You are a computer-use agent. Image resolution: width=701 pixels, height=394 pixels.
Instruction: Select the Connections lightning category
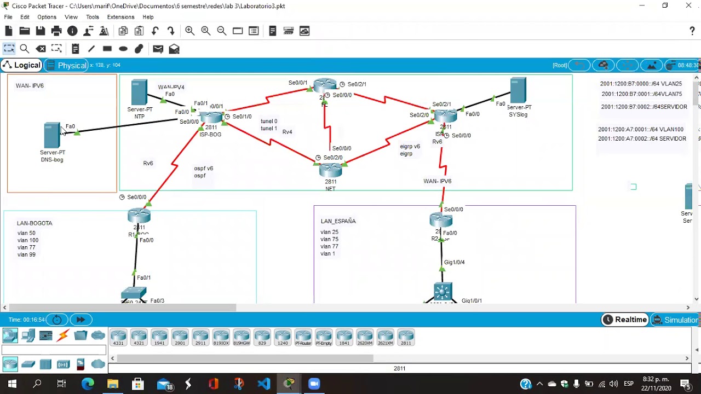(63, 335)
